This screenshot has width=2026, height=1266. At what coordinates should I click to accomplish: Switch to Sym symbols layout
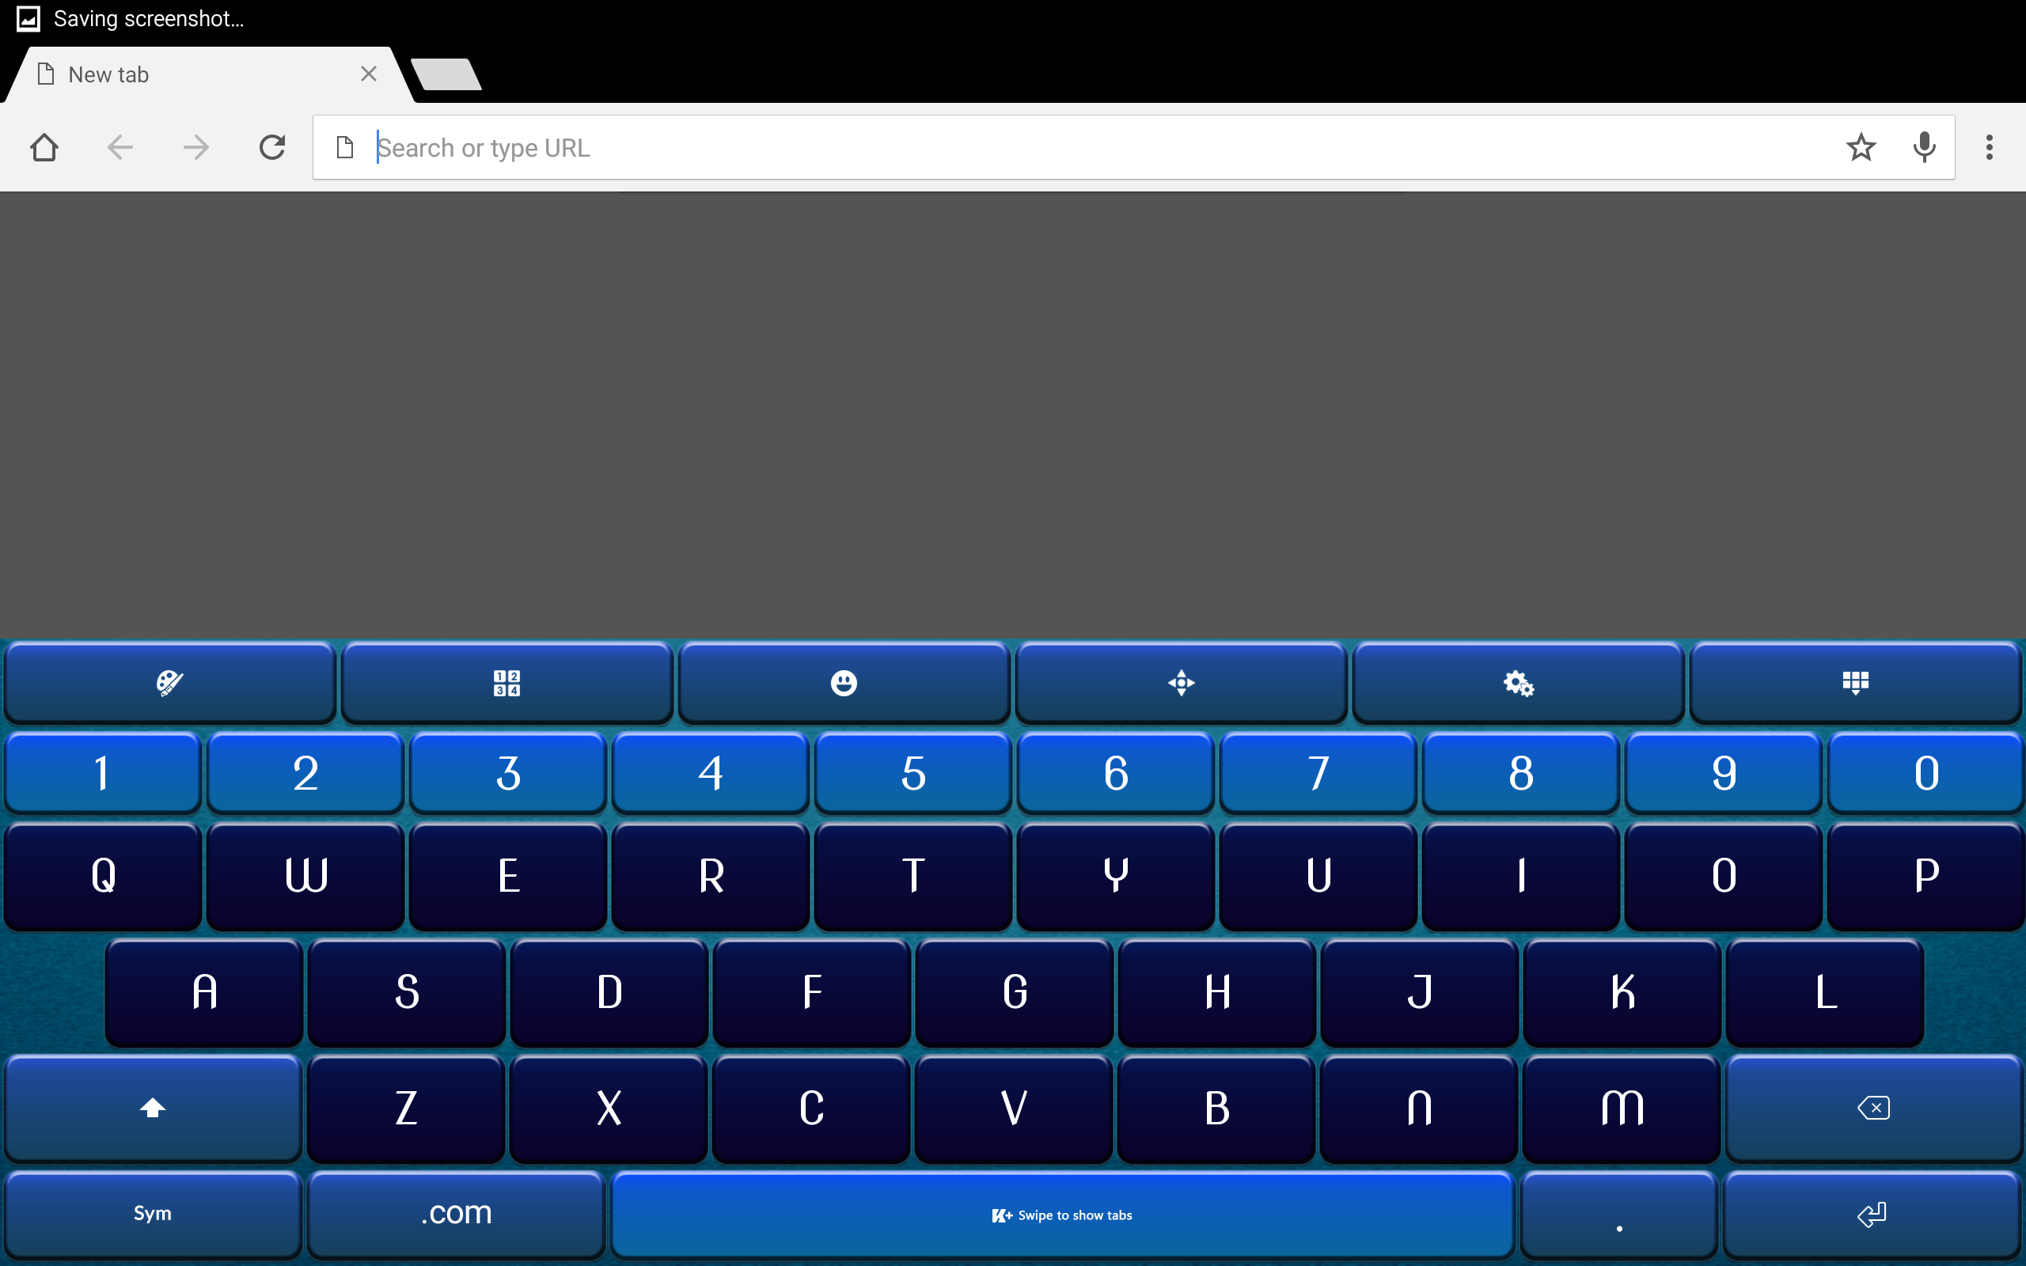click(x=153, y=1213)
